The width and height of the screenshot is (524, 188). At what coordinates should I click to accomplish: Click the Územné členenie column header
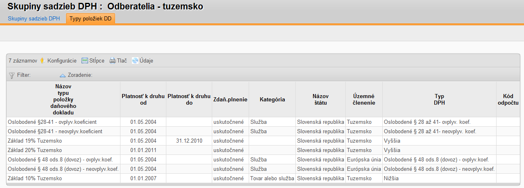point(364,99)
